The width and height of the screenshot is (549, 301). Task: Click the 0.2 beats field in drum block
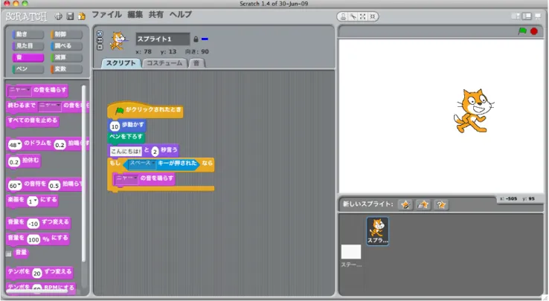[x=60, y=145]
